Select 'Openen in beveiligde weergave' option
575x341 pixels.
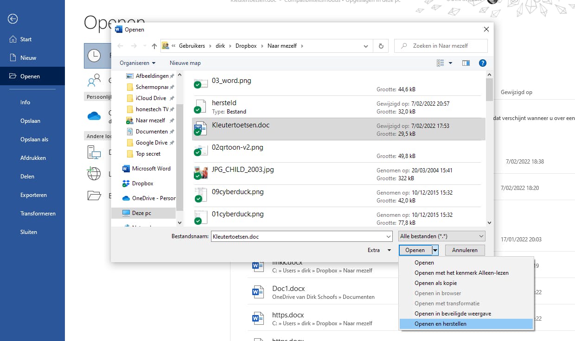pyautogui.click(x=453, y=314)
